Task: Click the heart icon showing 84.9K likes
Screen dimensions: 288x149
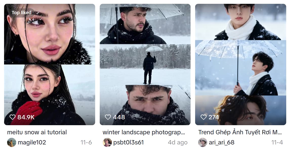Action: point(12,117)
